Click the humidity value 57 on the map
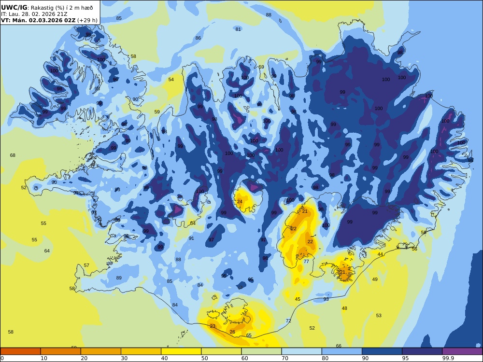This screenshot has height=362, width=483. (86, 265)
